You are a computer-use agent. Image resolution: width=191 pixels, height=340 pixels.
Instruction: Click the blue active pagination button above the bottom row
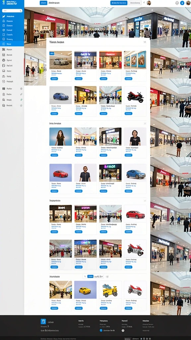(x=90, y=277)
